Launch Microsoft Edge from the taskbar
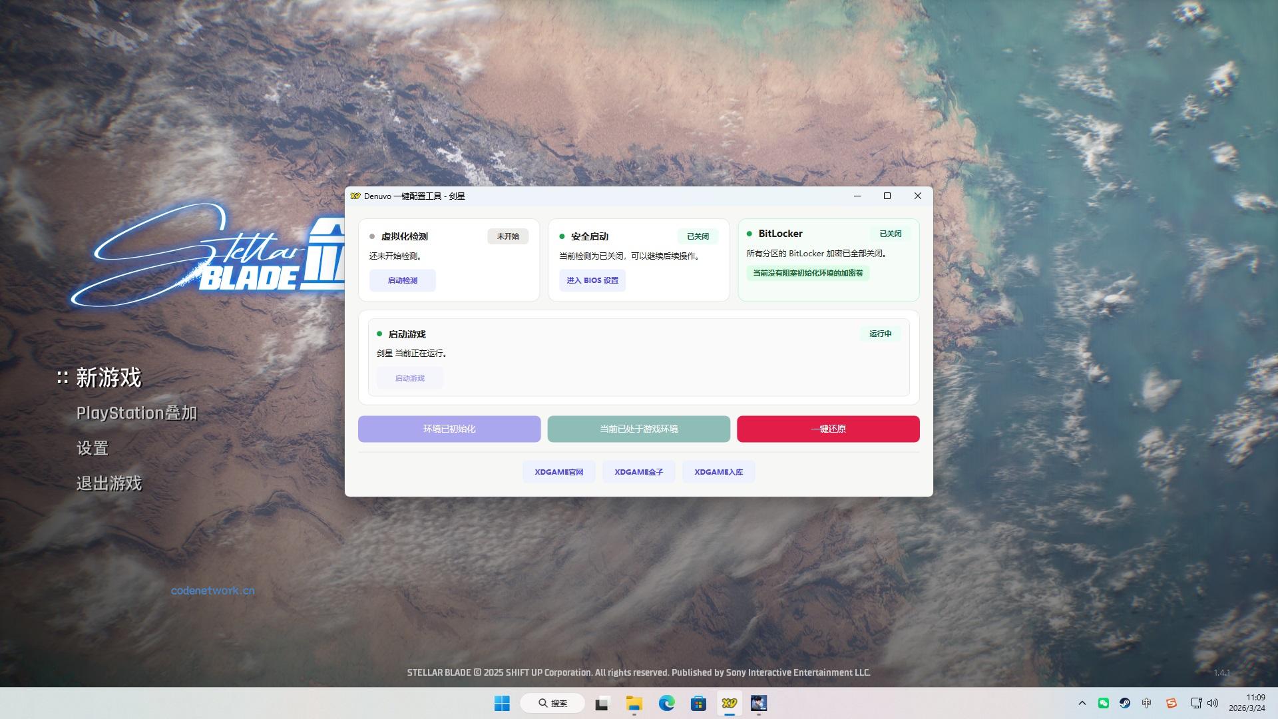The image size is (1278, 719). point(666,703)
